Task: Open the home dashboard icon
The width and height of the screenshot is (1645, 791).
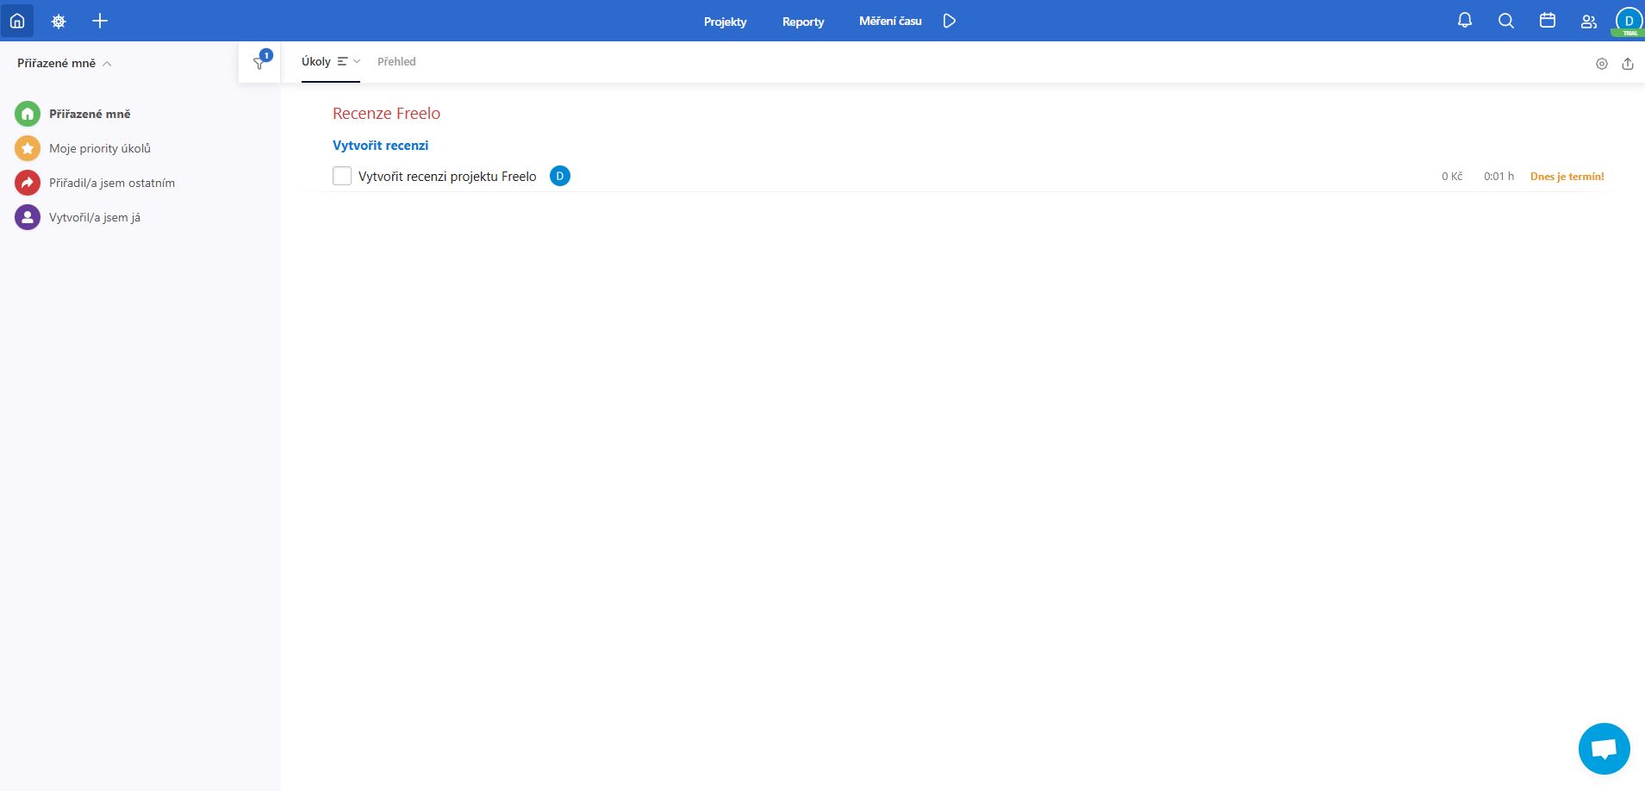Action: [x=17, y=21]
